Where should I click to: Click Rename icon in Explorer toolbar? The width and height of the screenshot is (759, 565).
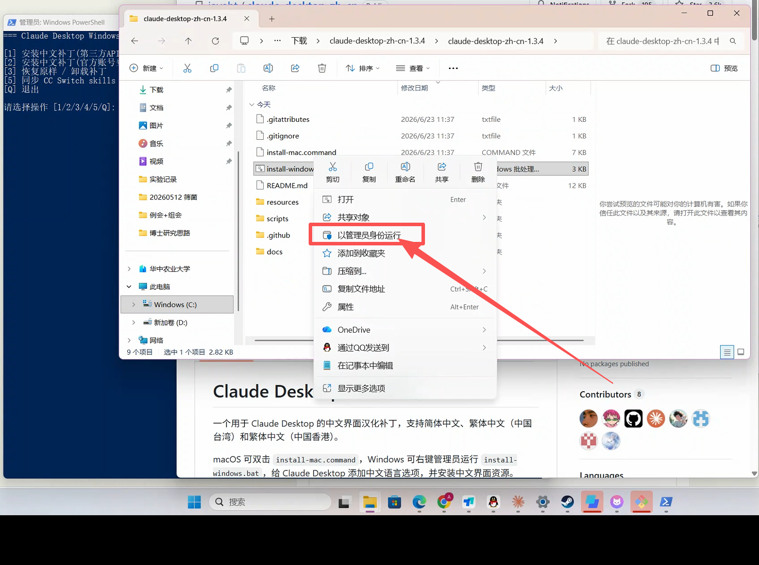pyautogui.click(x=268, y=68)
